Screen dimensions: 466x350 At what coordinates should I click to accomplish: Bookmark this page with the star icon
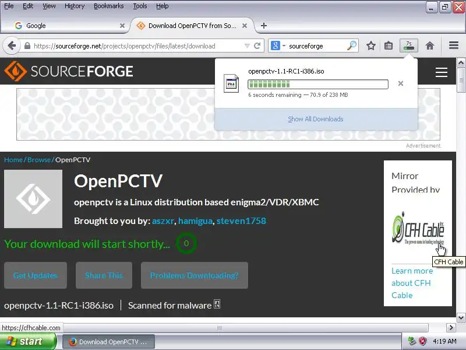tap(370, 46)
